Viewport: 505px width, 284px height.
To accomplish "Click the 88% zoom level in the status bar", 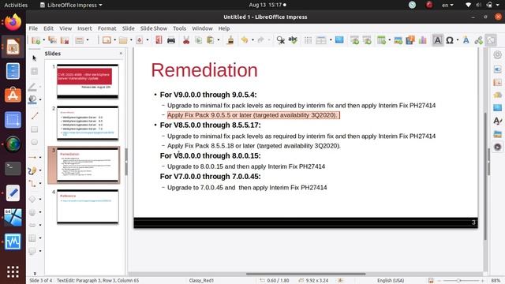I will (496, 281).
